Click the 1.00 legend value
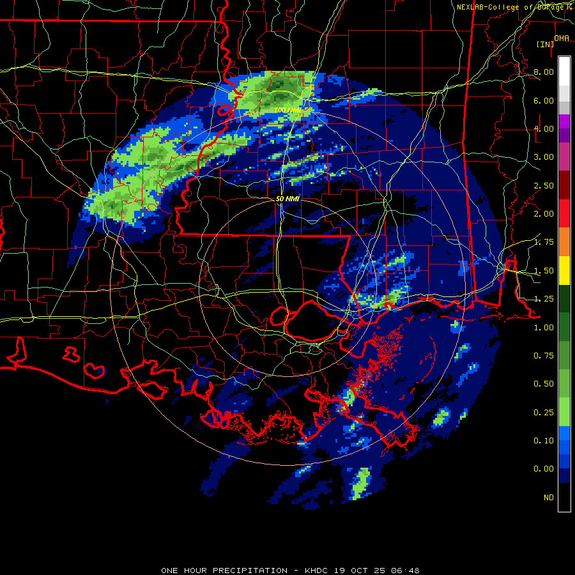 544,328
